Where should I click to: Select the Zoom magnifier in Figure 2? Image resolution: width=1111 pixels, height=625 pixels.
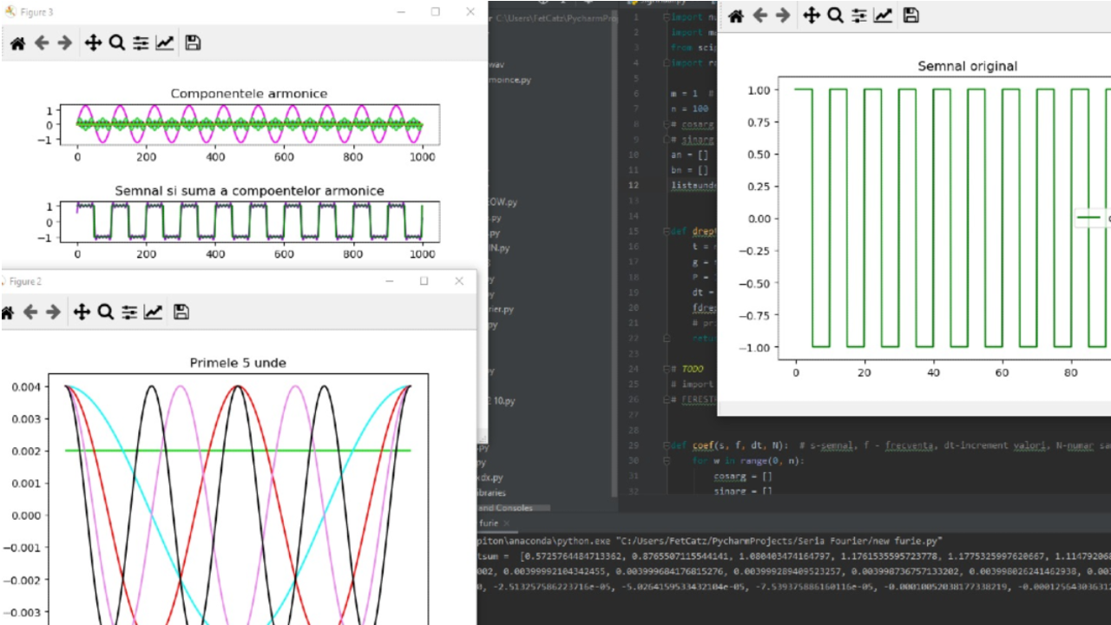(x=106, y=312)
